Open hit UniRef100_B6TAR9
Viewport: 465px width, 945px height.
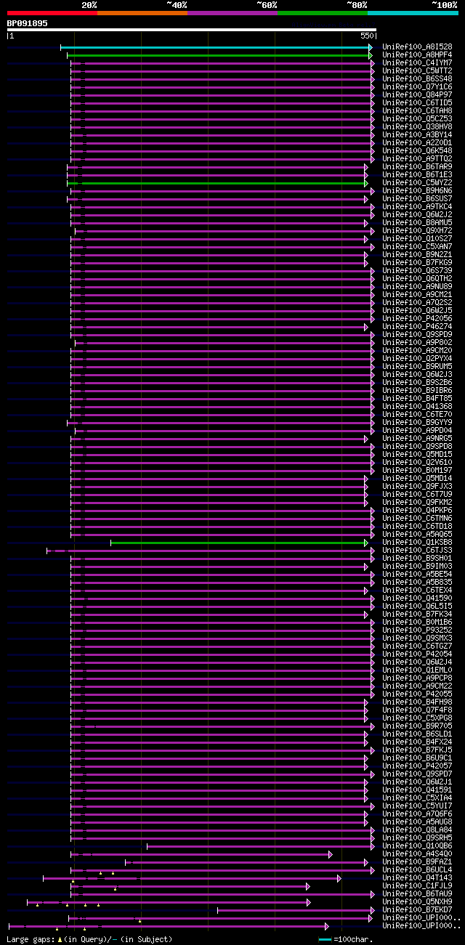[x=417, y=167]
